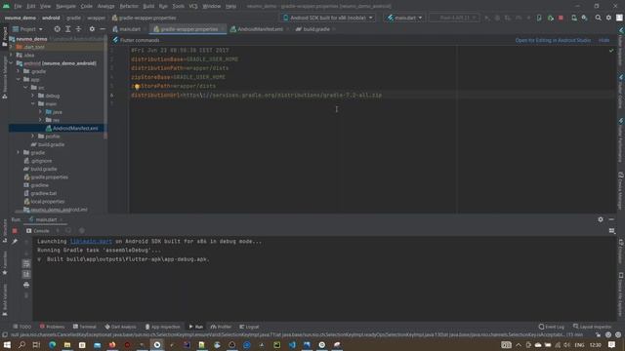The image size is (625, 351).
Task: Open Microsoft Edge from the taskbar
Action: [52, 344]
